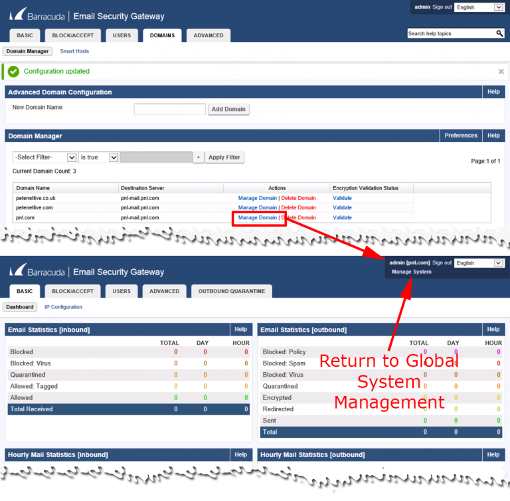The image size is (510, 501).
Task: Expand the -Select Filter- dropdown
Action: (x=44, y=157)
